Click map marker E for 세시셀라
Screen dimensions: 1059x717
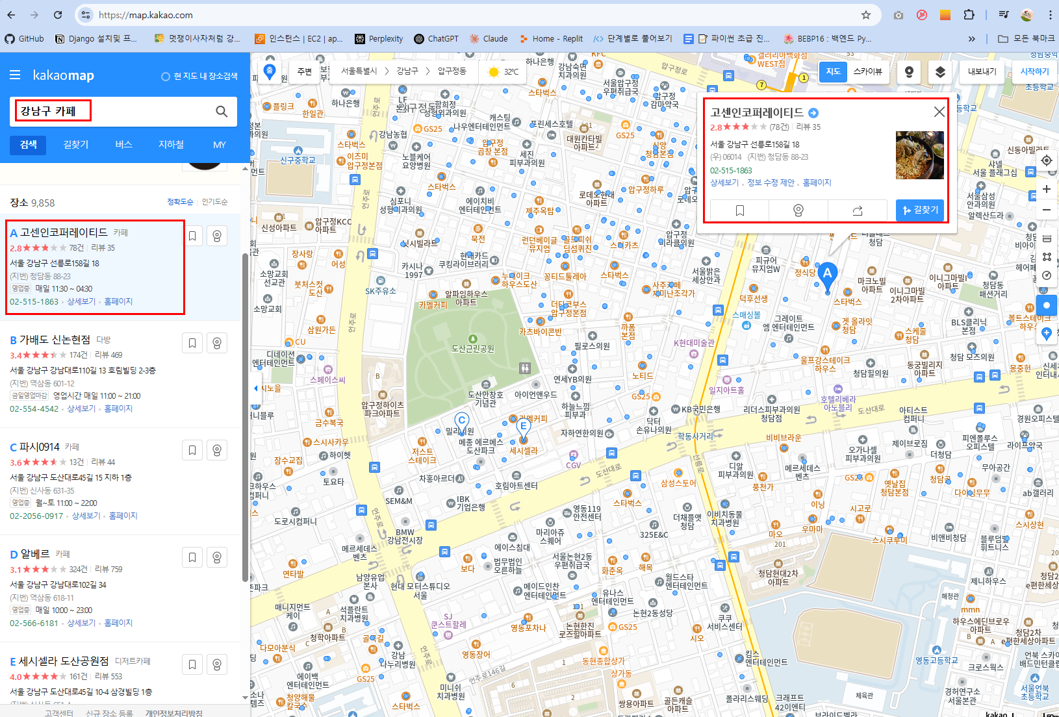pyautogui.click(x=523, y=428)
